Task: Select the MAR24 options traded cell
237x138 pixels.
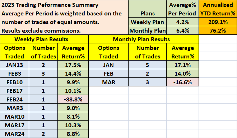Action: pyautogui.click(x=14, y=134)
